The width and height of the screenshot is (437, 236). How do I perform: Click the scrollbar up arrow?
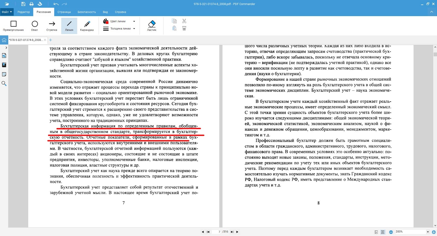(x=435, y=47)
